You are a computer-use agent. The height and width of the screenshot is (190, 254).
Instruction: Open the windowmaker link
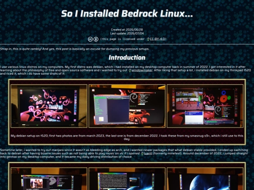142,70
